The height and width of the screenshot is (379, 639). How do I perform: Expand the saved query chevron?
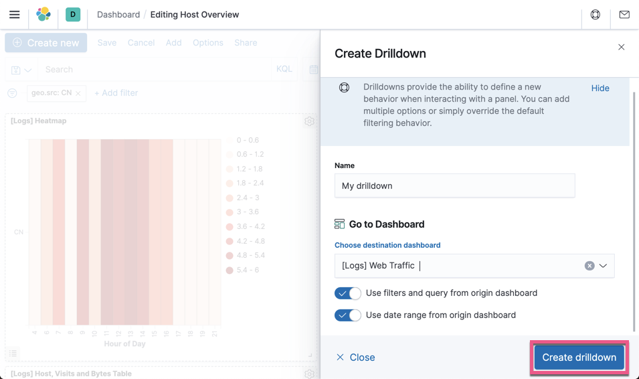[27, 70]
